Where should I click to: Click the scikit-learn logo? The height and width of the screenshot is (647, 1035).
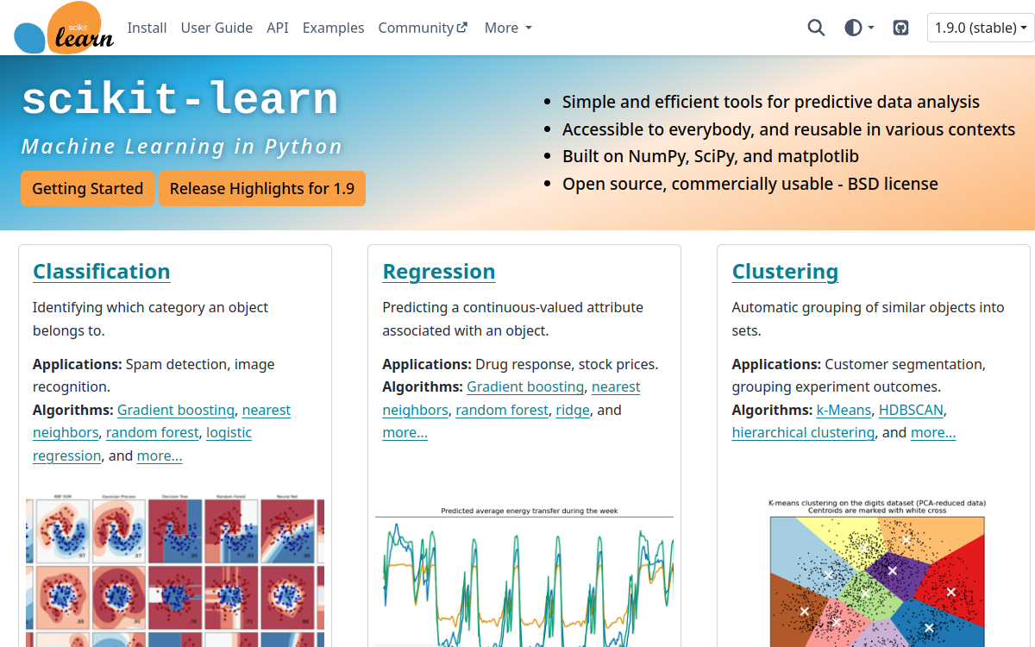point(64,28)
